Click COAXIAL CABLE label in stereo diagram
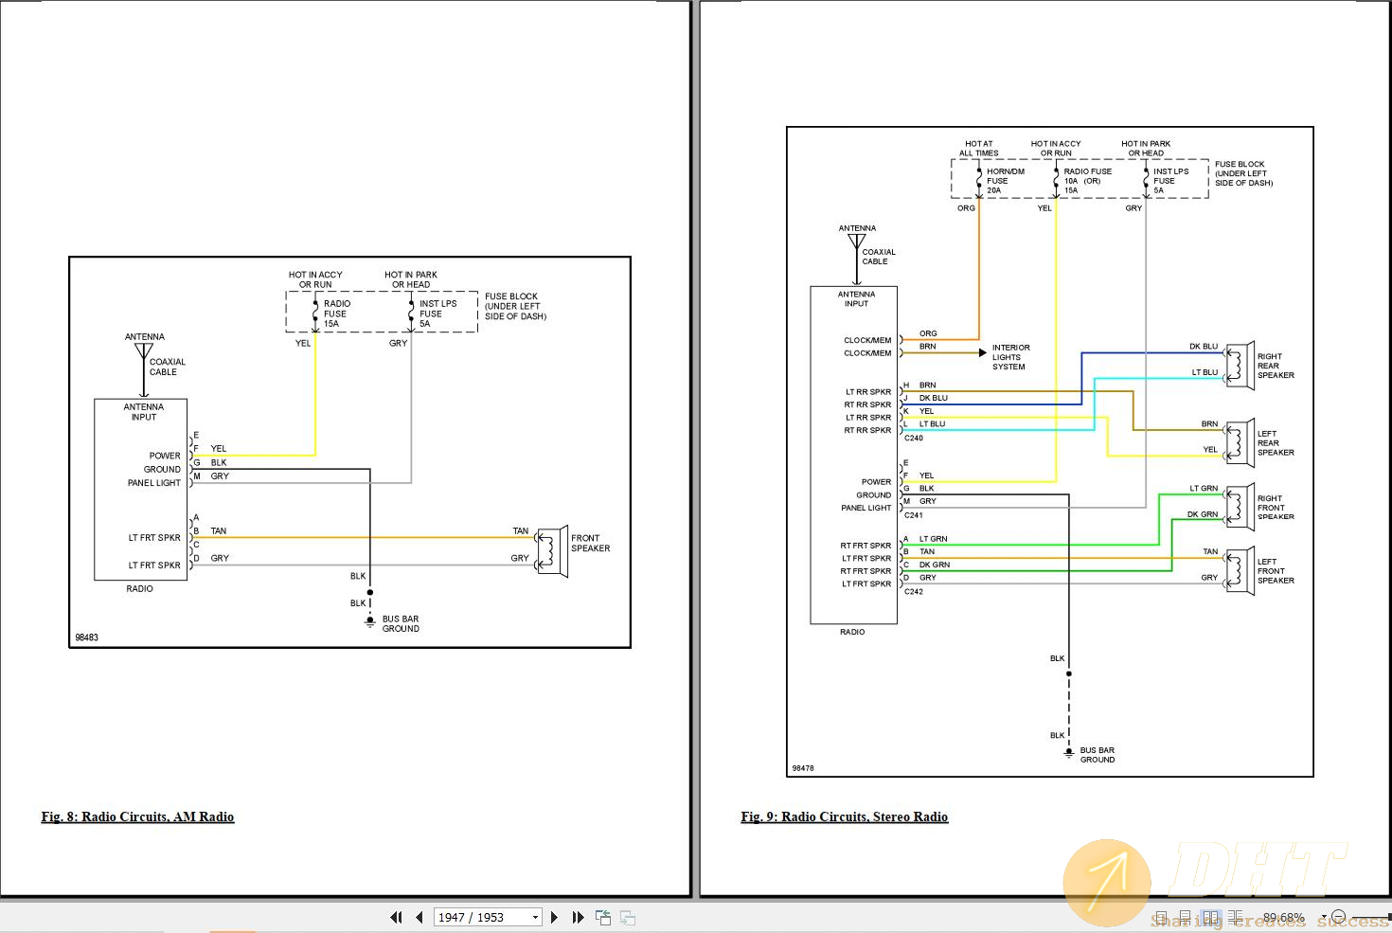The width and height of the screenshot is (1392, 933). (878, 257)
